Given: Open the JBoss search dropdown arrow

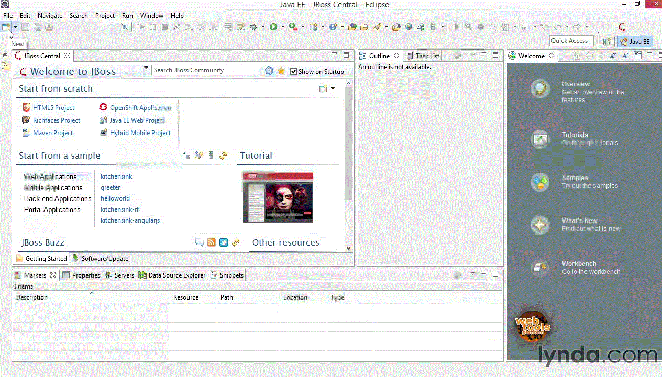Looking at the screenshot, I should [146, 68].
